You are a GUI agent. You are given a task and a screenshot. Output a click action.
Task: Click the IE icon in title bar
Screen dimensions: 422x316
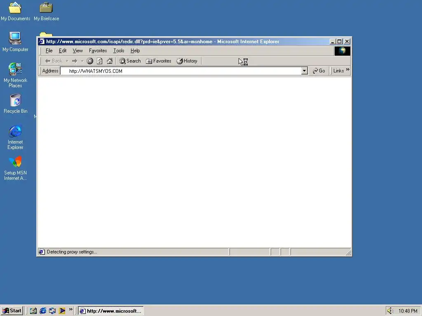[42, 42]
